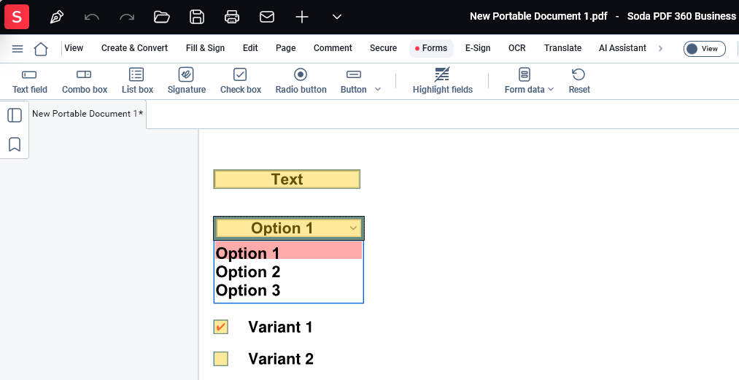Expand the Button tool dropdown arrow
The height and width of the screenshot is (380, 739).
pos(377,89)
